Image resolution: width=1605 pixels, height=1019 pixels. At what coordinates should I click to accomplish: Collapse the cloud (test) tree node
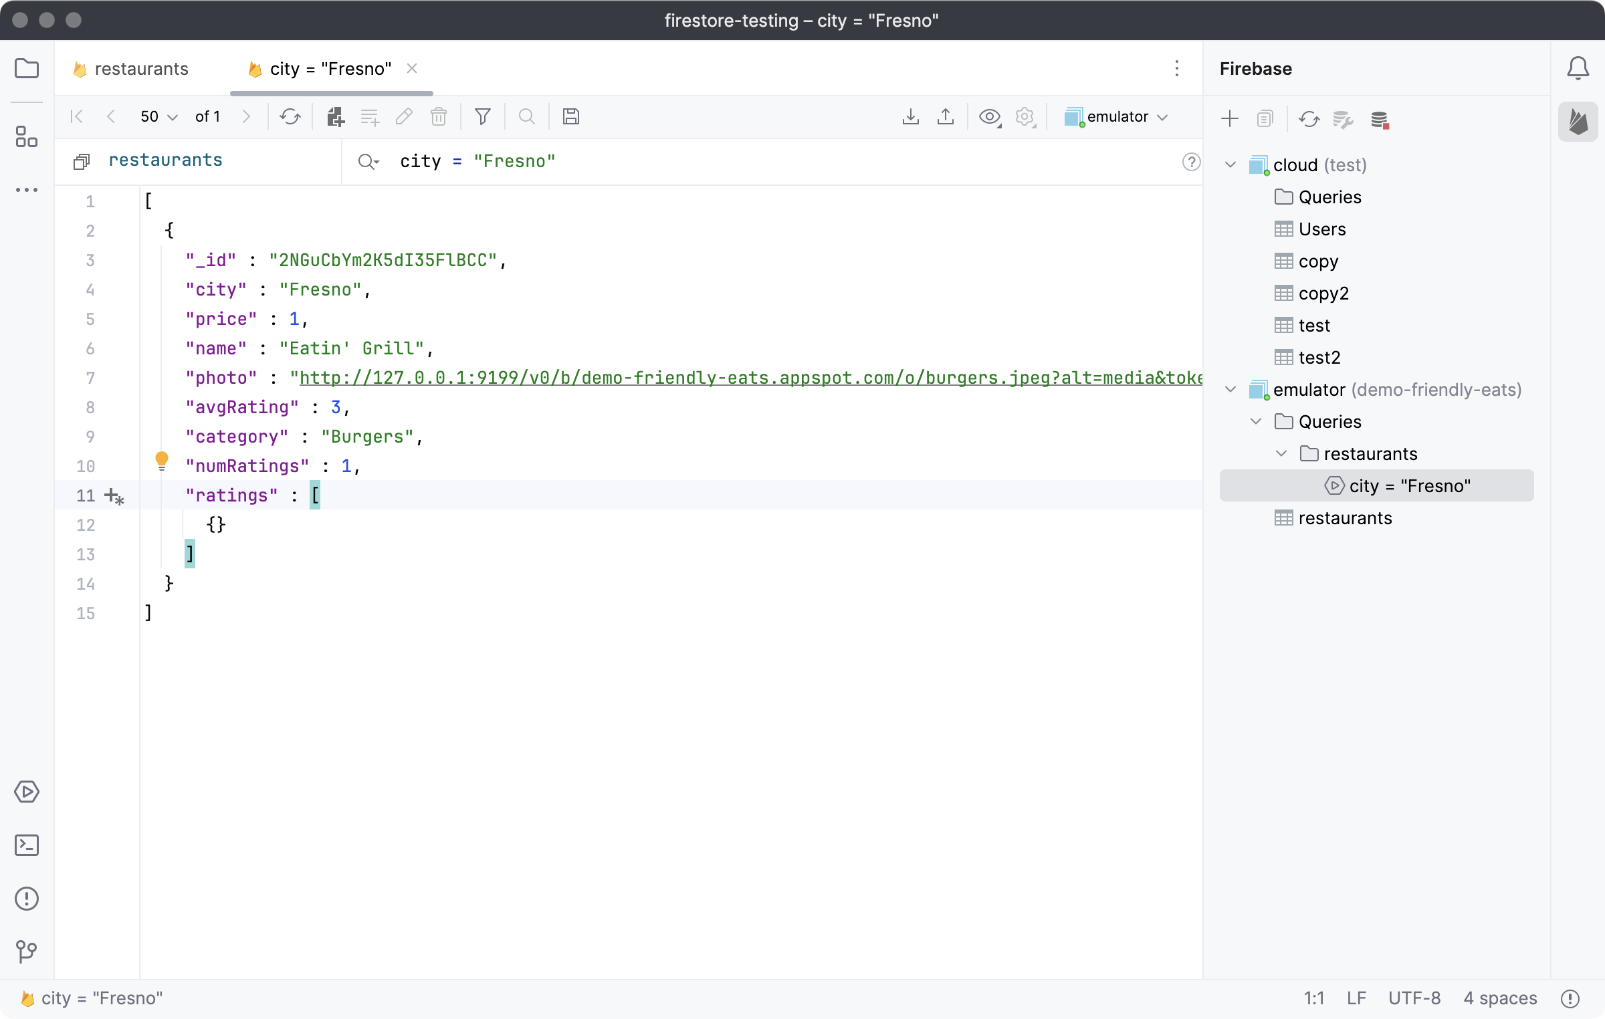point(1230,164)
